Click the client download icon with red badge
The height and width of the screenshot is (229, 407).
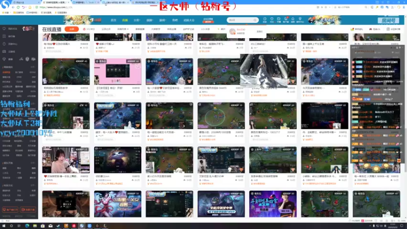pos(286,20)
